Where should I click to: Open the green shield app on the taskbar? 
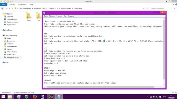pos(27,97)
